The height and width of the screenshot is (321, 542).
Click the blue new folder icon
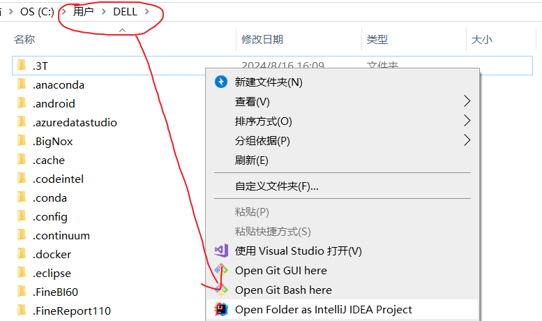[221, 82]
